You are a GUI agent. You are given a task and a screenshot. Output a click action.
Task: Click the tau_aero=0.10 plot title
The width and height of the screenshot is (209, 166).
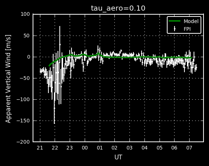point(118,8)
